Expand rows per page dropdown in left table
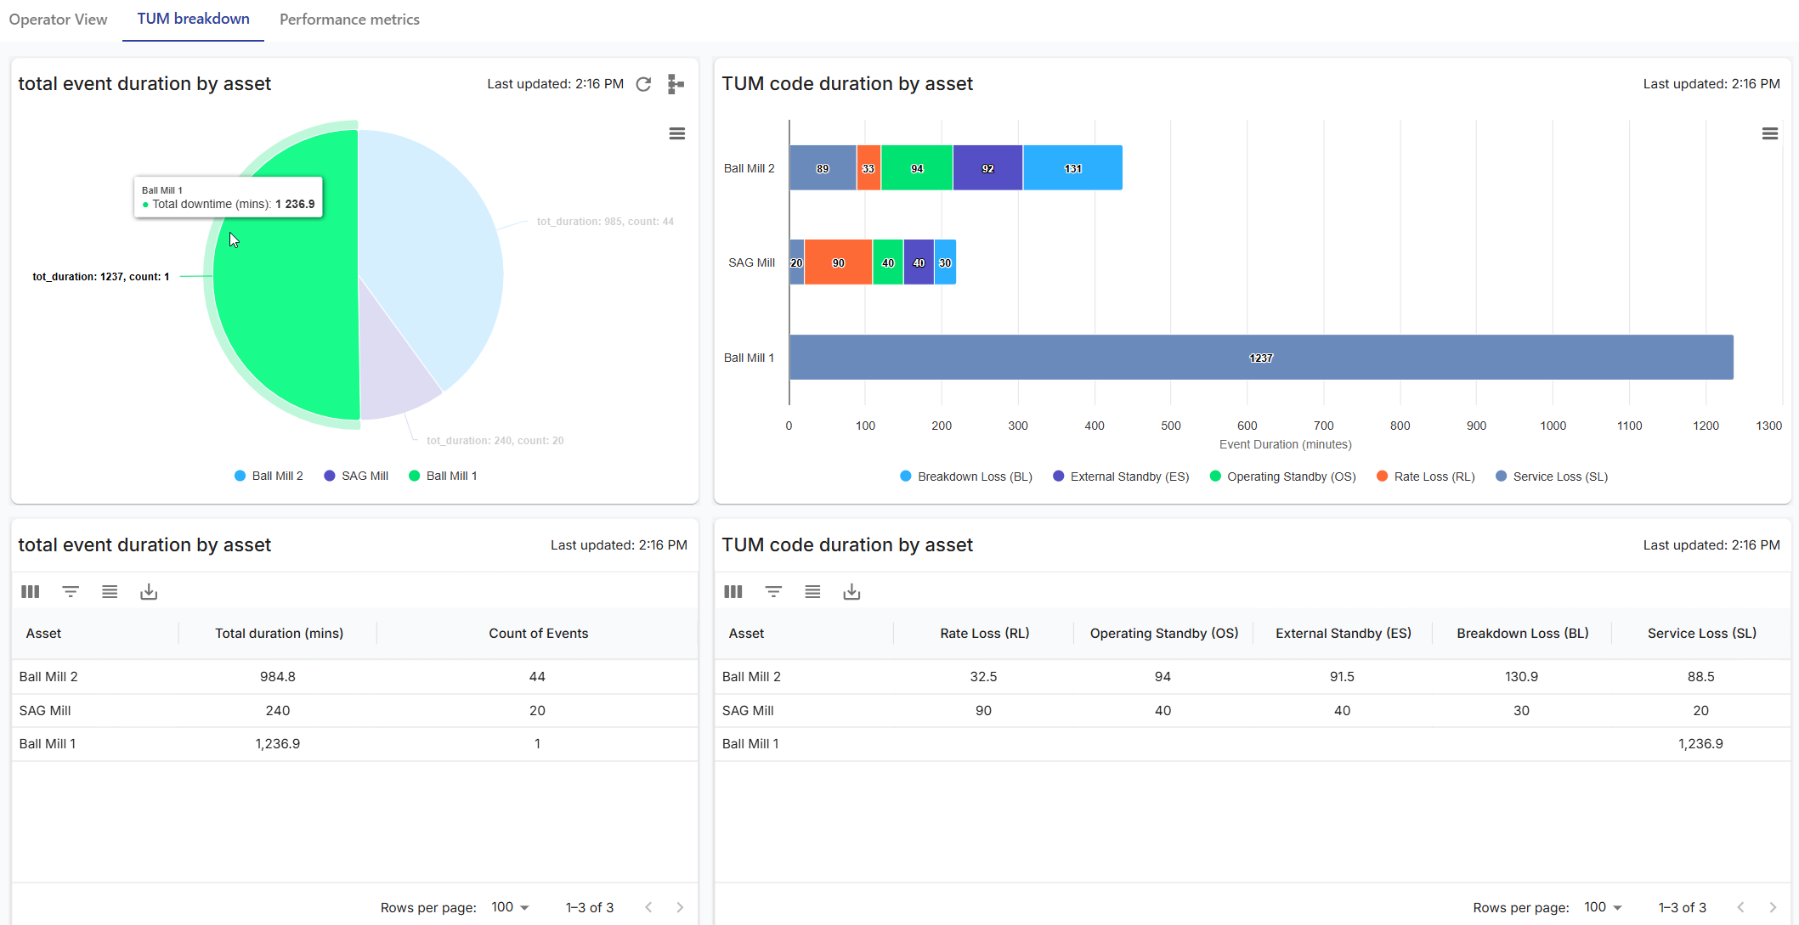 click(510, 907)
